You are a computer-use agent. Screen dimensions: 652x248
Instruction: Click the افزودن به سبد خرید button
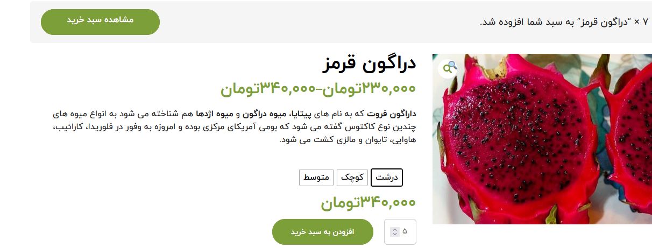pos(323,232)
